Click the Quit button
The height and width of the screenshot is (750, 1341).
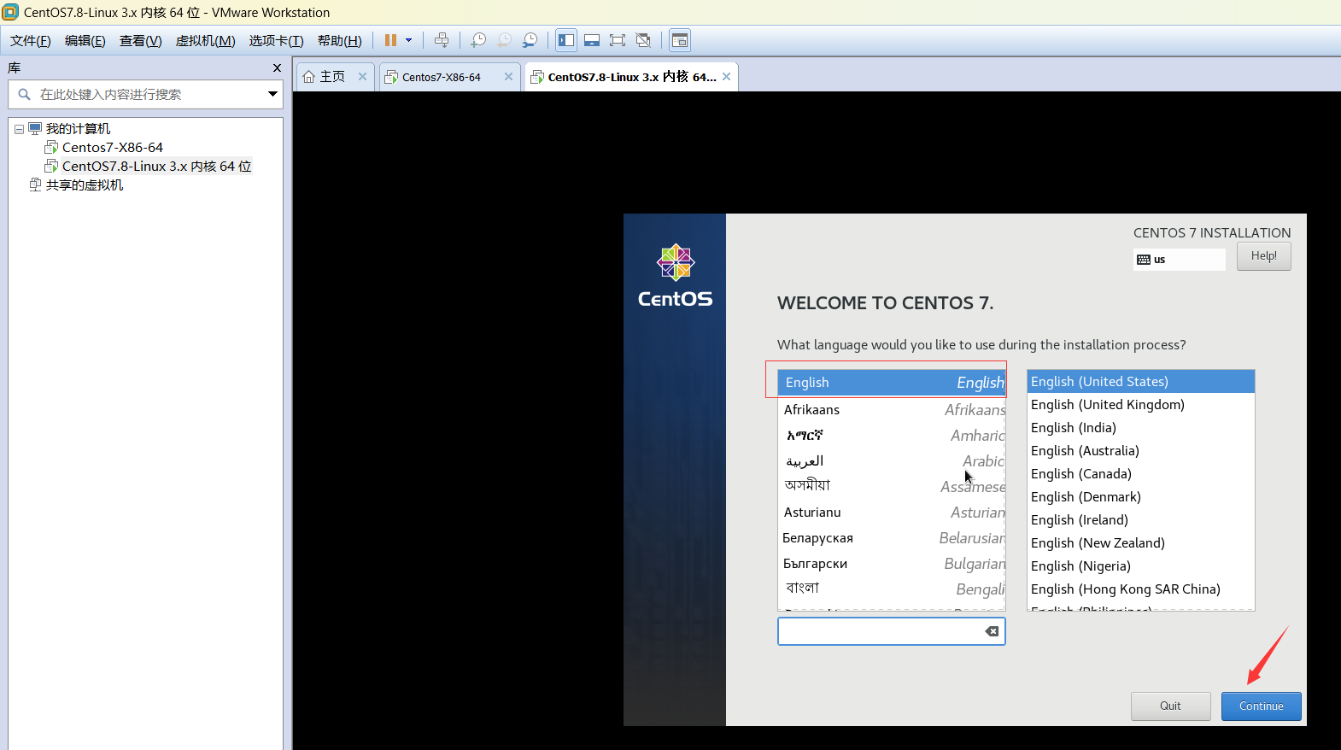pos(1170,706)
